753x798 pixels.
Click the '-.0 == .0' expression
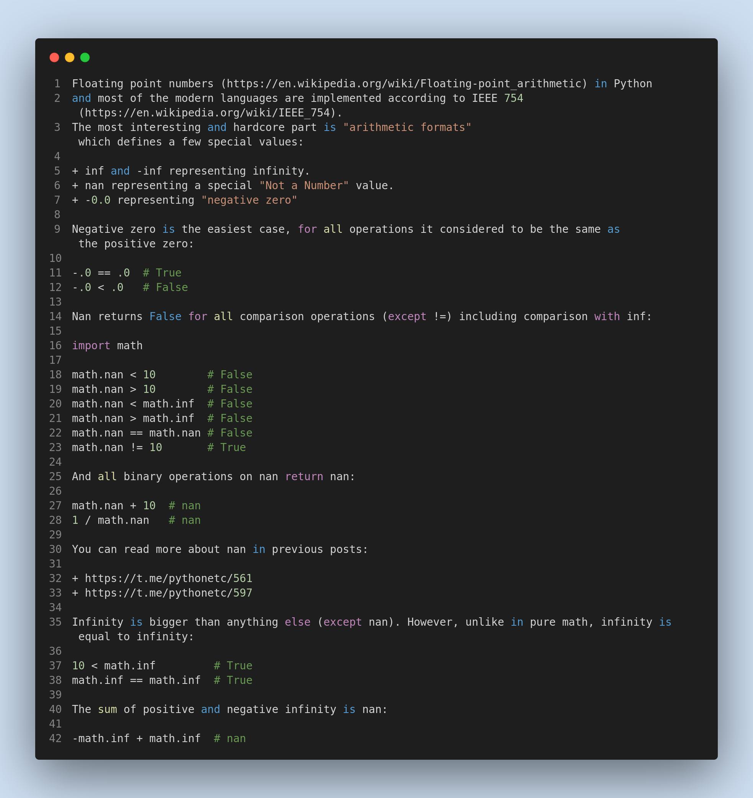pos(101,273)
